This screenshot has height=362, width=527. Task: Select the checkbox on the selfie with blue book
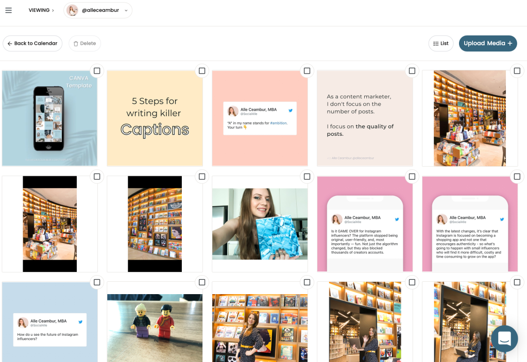click(x=307, y=177)
